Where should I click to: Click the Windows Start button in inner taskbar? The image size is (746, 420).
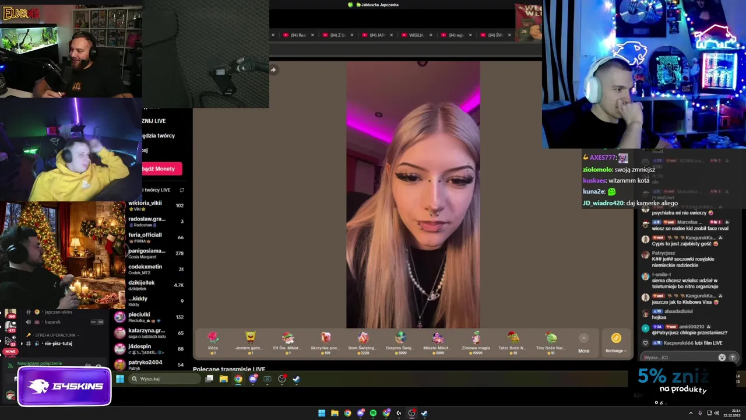point(119,379)
